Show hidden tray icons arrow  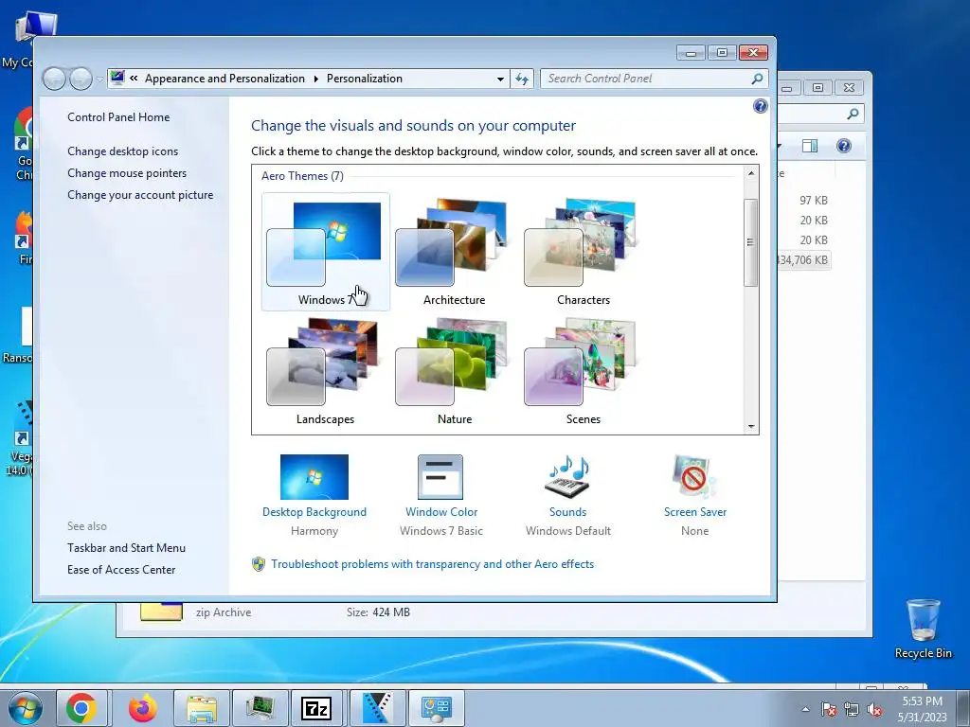(x=805, y=709)
